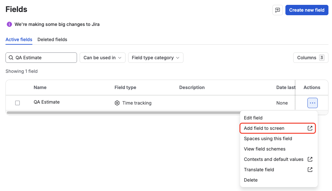
Task: Tick the QA Estimate row checkbox
Action: [x=17, y=103]
